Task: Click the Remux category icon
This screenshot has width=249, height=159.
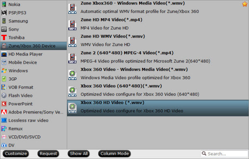Action: (x=4, y=129)
